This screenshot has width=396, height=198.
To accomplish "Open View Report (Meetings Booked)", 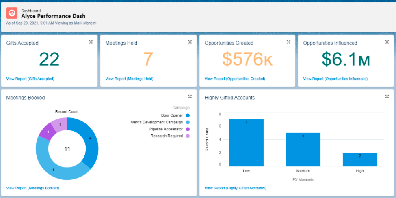I will tap(32, 188).
